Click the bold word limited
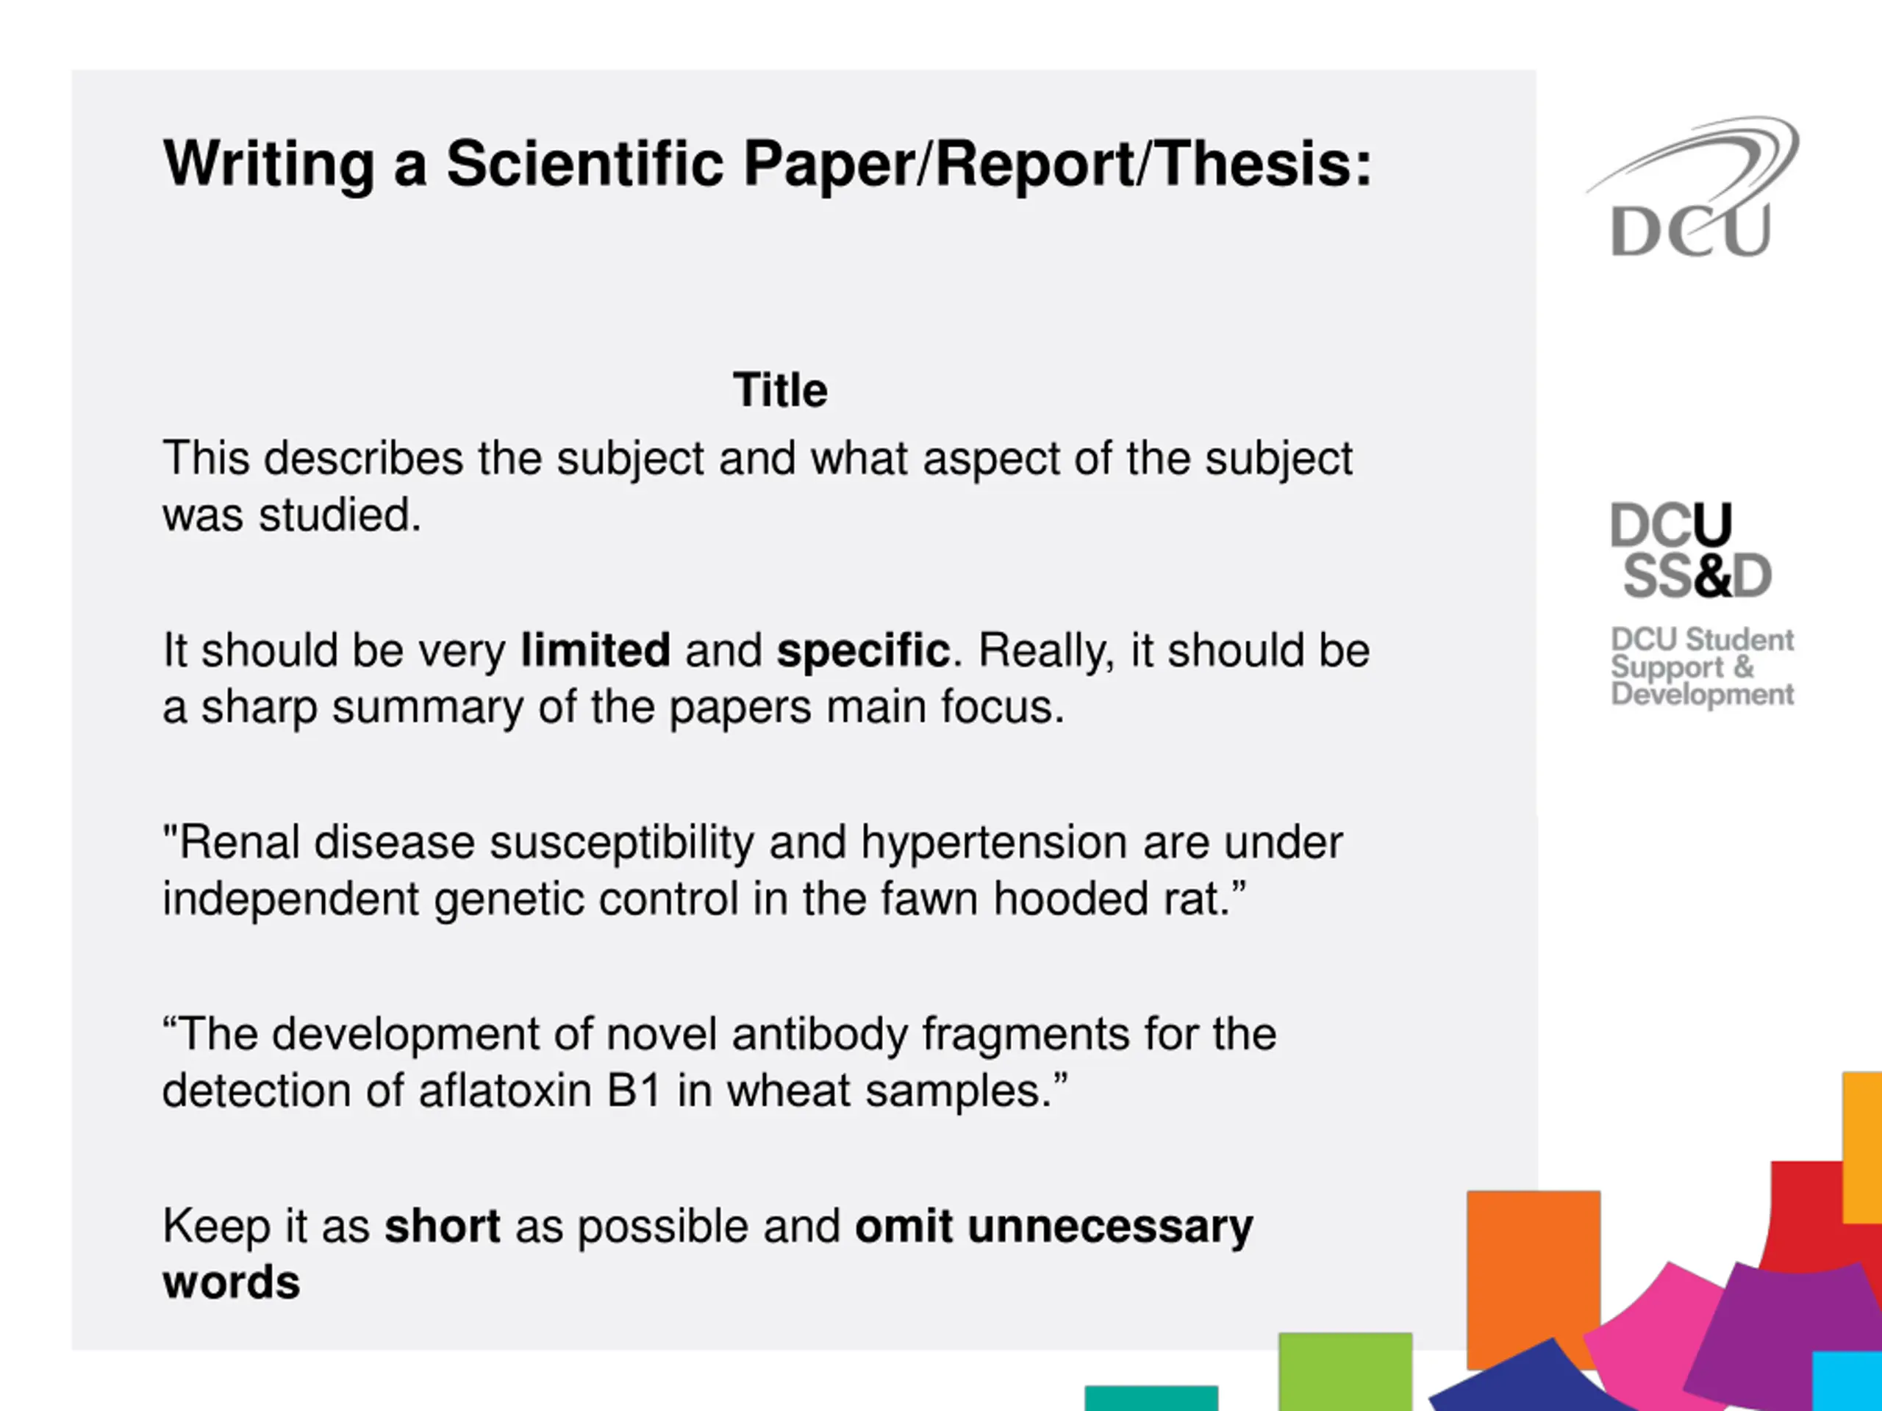 (x=595, y=650)
